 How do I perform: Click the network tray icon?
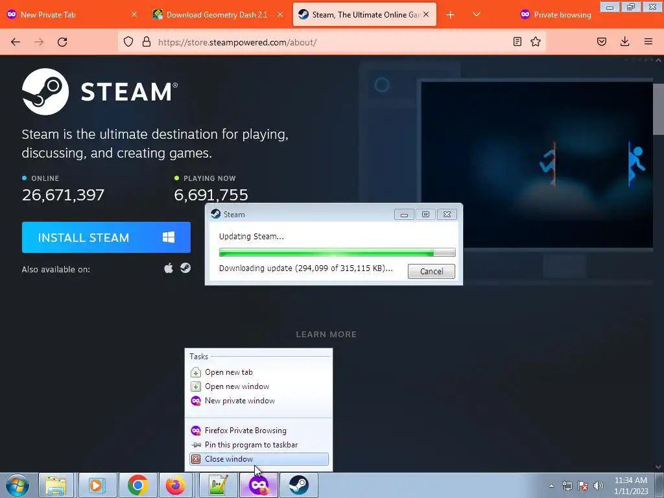coord(567,486)
